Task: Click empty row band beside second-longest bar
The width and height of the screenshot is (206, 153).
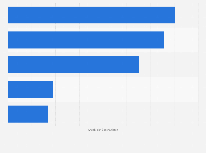Action: (181, 40)
